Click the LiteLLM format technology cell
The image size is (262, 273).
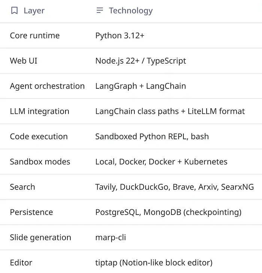170,111
